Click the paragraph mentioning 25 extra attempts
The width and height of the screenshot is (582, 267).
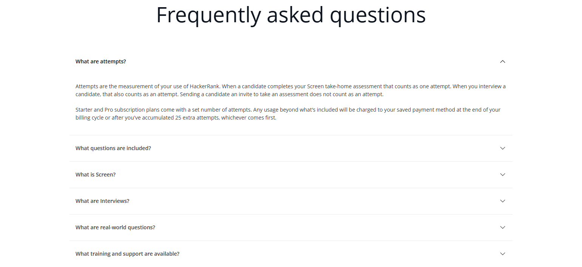tap(288, 114)
